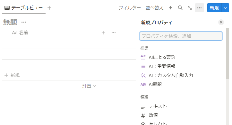Add a new view with plus icon
Screen dimensions: 232x125
click(49, 8)
